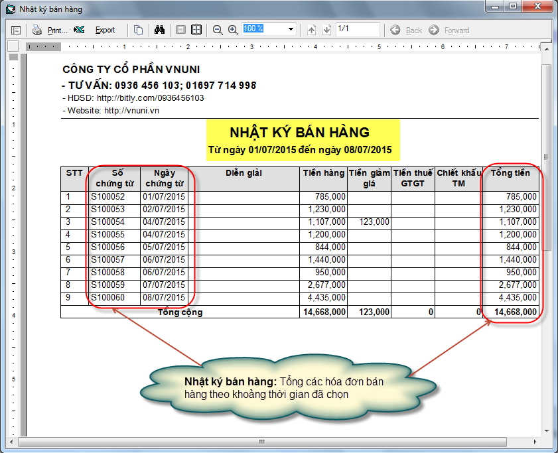Switch to multiple pages view
558x453 pixels.
pos(196,30)
